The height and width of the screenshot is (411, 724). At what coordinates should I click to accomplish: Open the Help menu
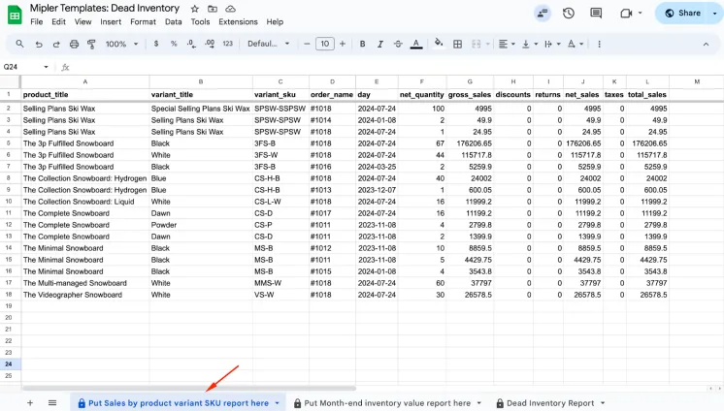(x=275, y=21)
